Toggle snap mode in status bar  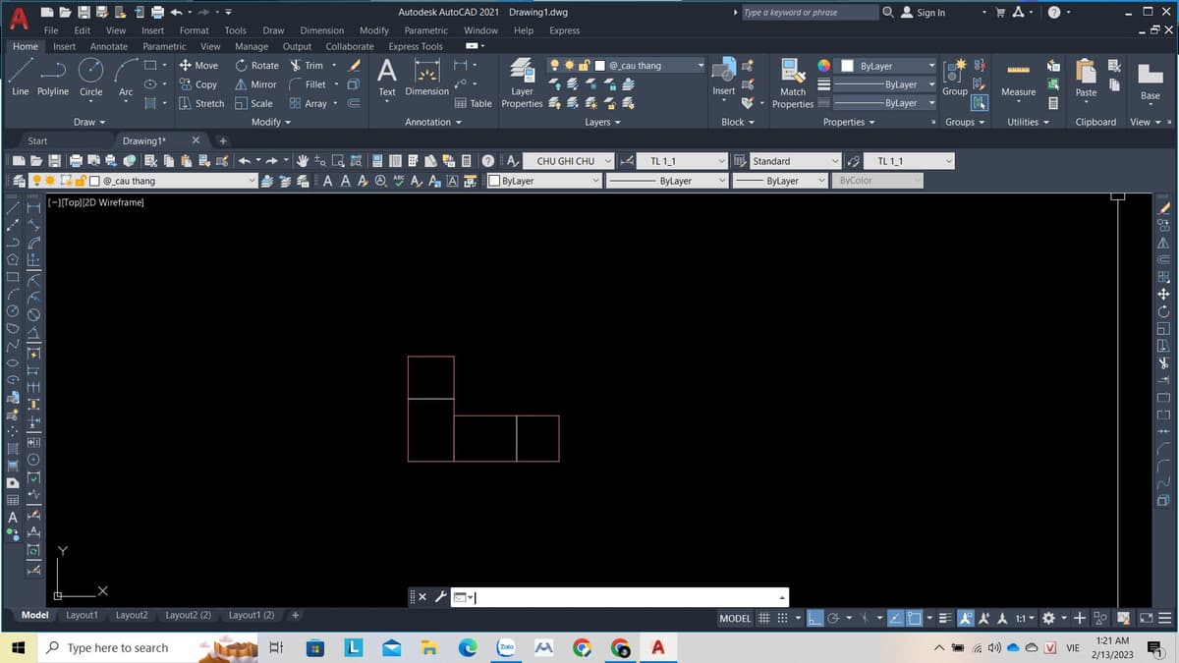coord(783,619)
